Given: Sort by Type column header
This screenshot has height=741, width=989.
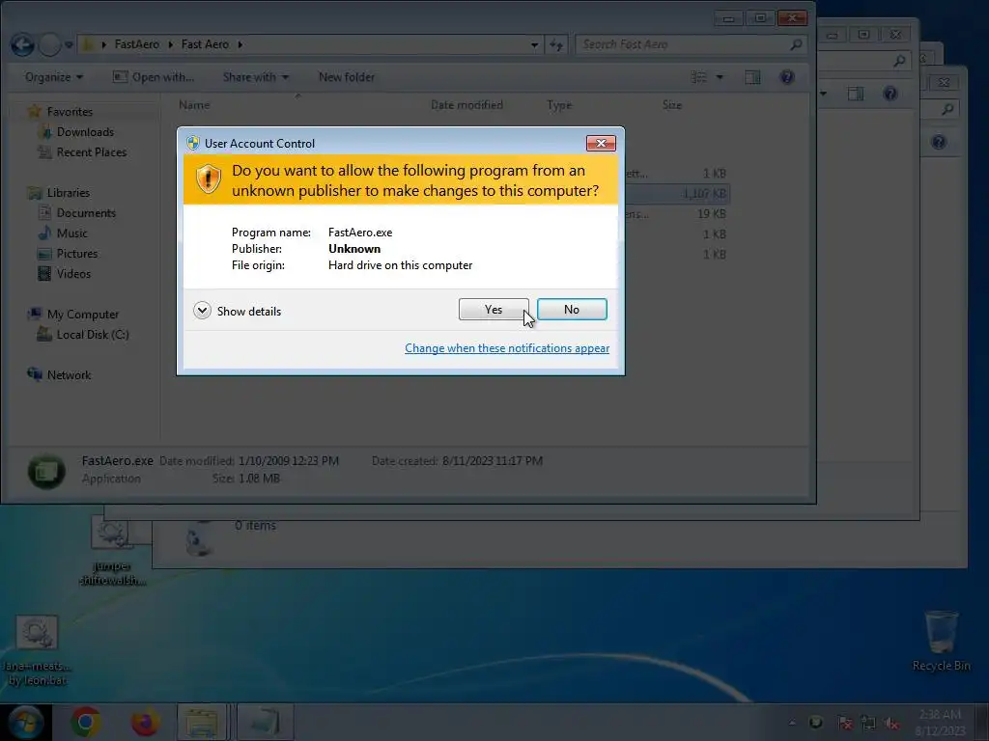Looking at the screenshot, I should 559,105.
